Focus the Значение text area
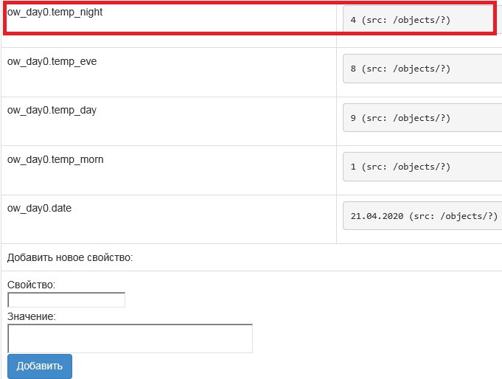The height and width of the screenshot is (379, 502). click(130, 338)
